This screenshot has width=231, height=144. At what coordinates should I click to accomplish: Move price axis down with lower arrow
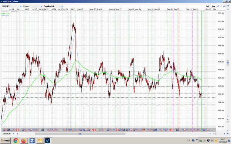(228, 116)
